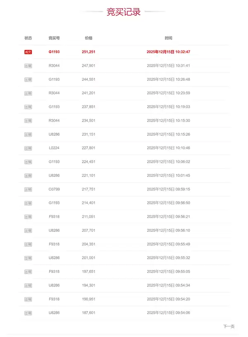This screenshot has width=248, height=337.
Task: Click the 出局 badge in the 244,551 row
Action: (28, 79)
